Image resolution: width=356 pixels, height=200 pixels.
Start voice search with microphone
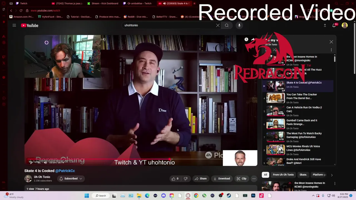click(x=239, y=25)
